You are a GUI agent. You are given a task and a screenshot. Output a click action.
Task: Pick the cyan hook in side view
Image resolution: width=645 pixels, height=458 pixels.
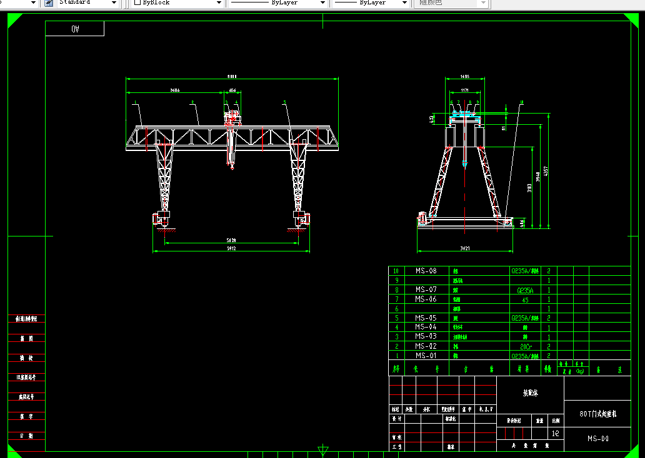pyautogui.click(x=465, y=164)
